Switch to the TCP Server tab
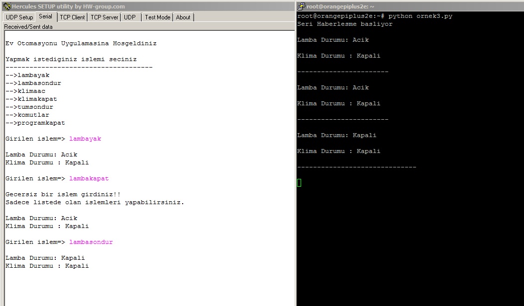The width and height of the screenshot is (524, 306). click(x=104, y=16)
